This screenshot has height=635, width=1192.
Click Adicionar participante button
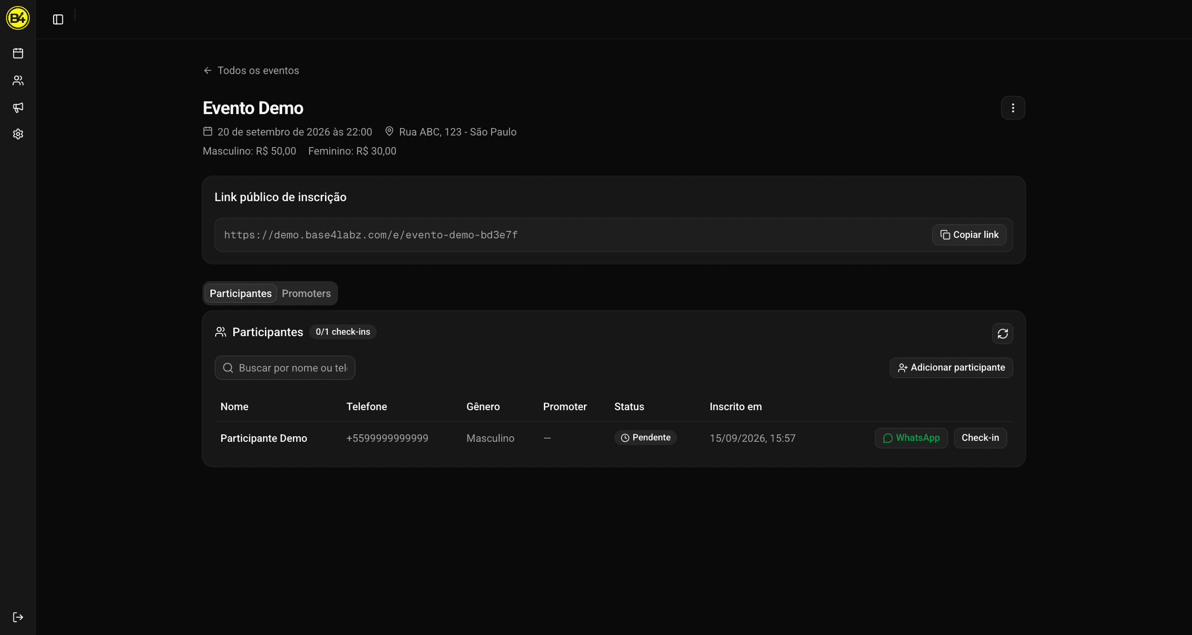[951, 368]
